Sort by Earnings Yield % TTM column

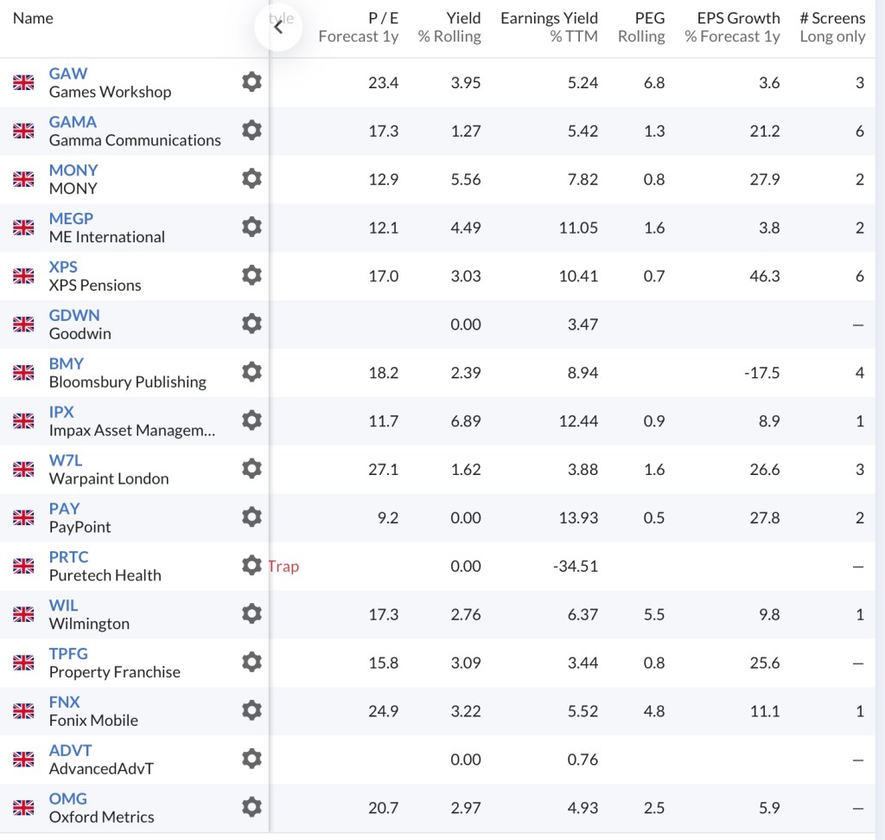(549, 27)
